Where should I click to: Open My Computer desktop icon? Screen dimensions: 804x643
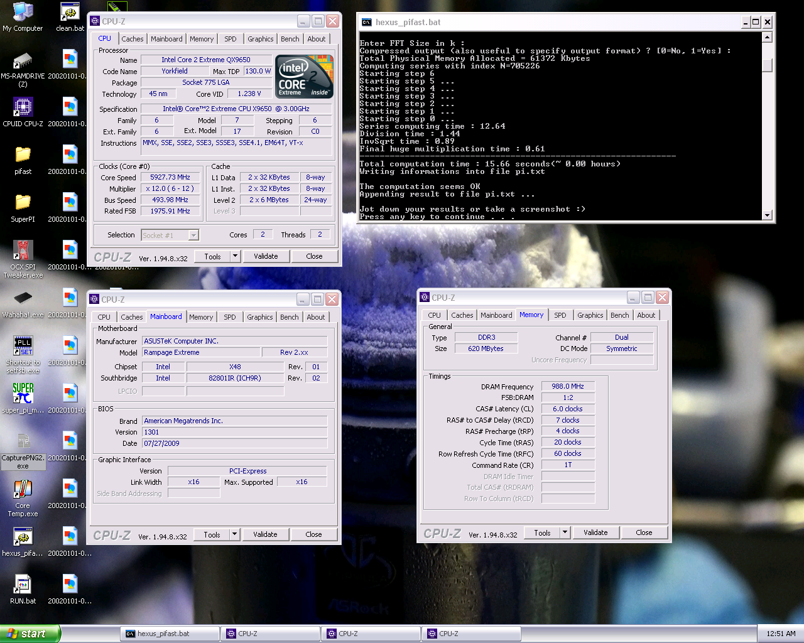pyautogui.click(x=23, y=17)
